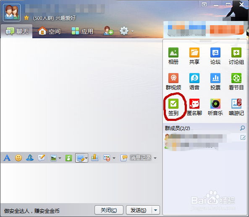Image resolution: width=249 pixels, height=217 pixels.
Task: Open the 投票 voting app
Action: (x=215, y=81)
